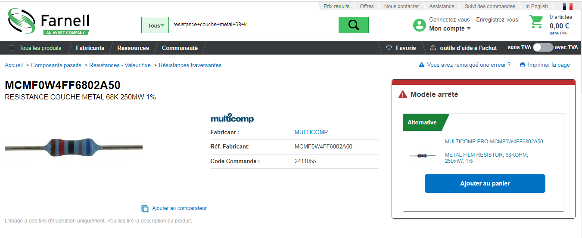Click the Résistances traversantes breadcrumb
The image size is (582, 238).
[x=190, y=65]
